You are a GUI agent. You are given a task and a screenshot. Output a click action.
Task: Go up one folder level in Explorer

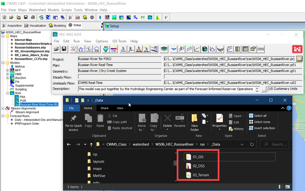pyautogui.click(x=91, y=144)
